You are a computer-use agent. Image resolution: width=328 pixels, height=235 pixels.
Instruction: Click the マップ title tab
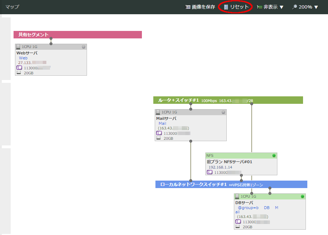[12, 7]
